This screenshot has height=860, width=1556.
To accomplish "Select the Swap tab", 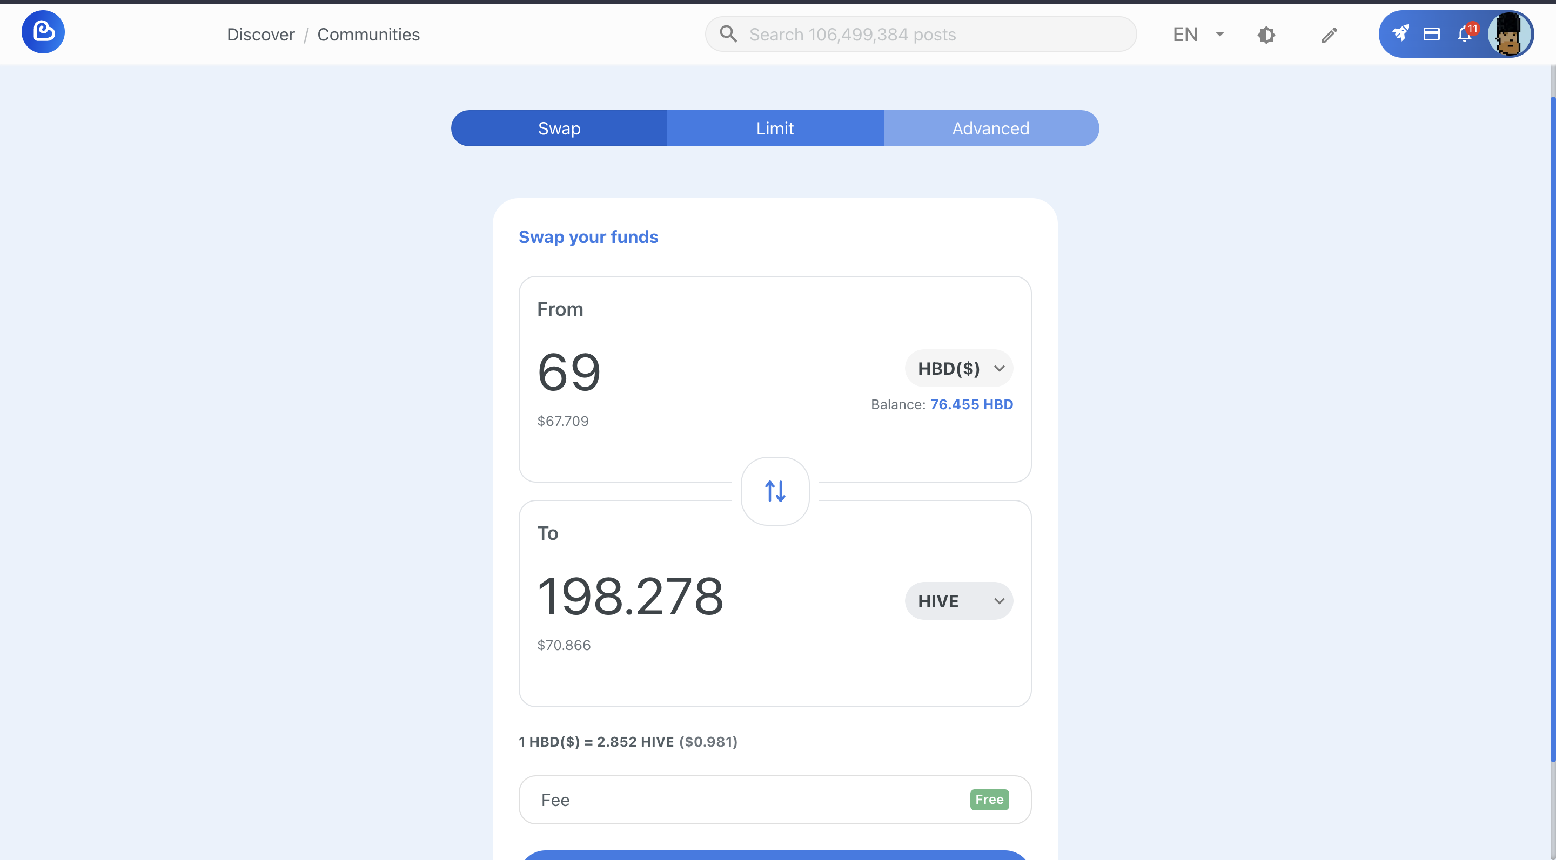I will [x=559, y=128].
